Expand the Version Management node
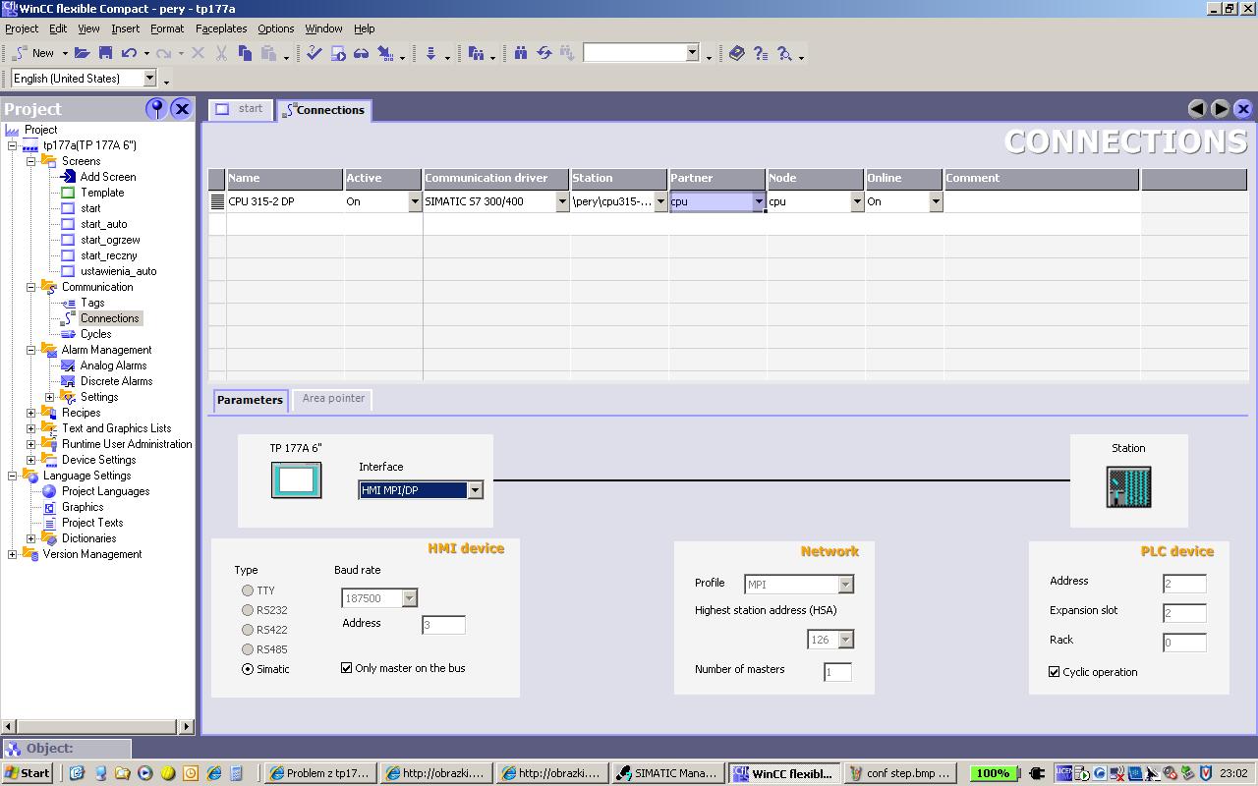Viewport: 1258px width, 786px height. (12, 554)
